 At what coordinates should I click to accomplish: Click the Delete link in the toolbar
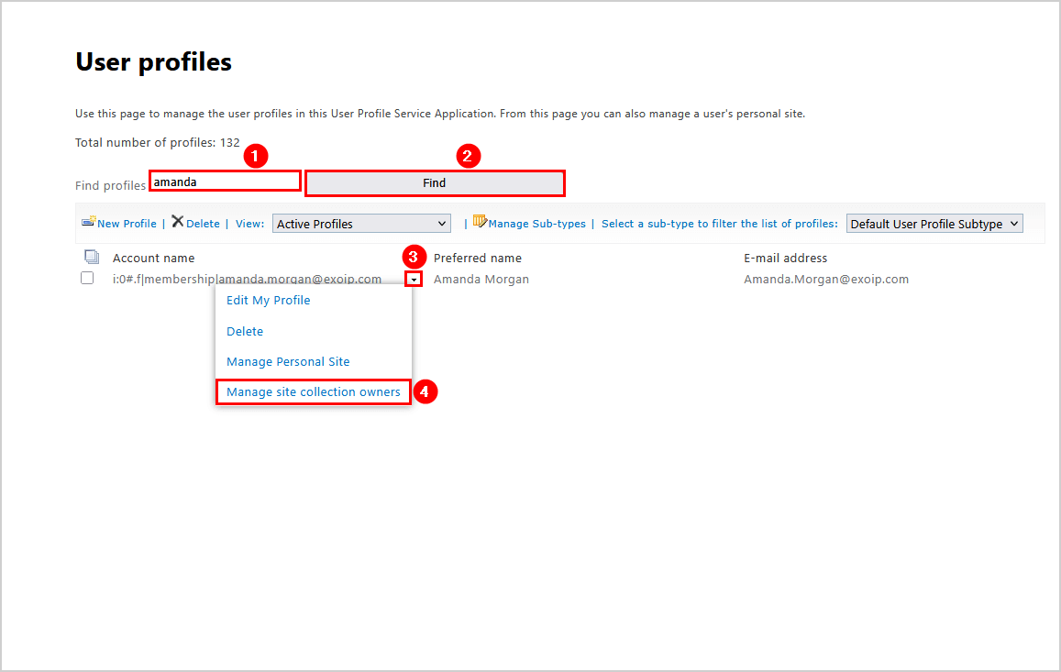(203, 224)
